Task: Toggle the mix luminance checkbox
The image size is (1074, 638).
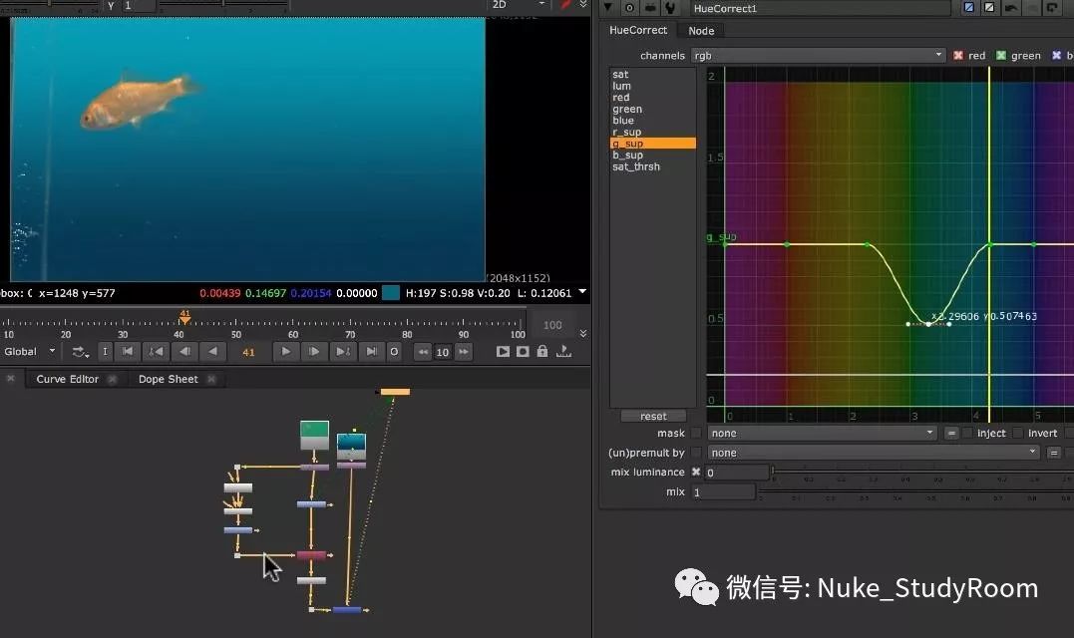Action: click(x=696, y=472)
